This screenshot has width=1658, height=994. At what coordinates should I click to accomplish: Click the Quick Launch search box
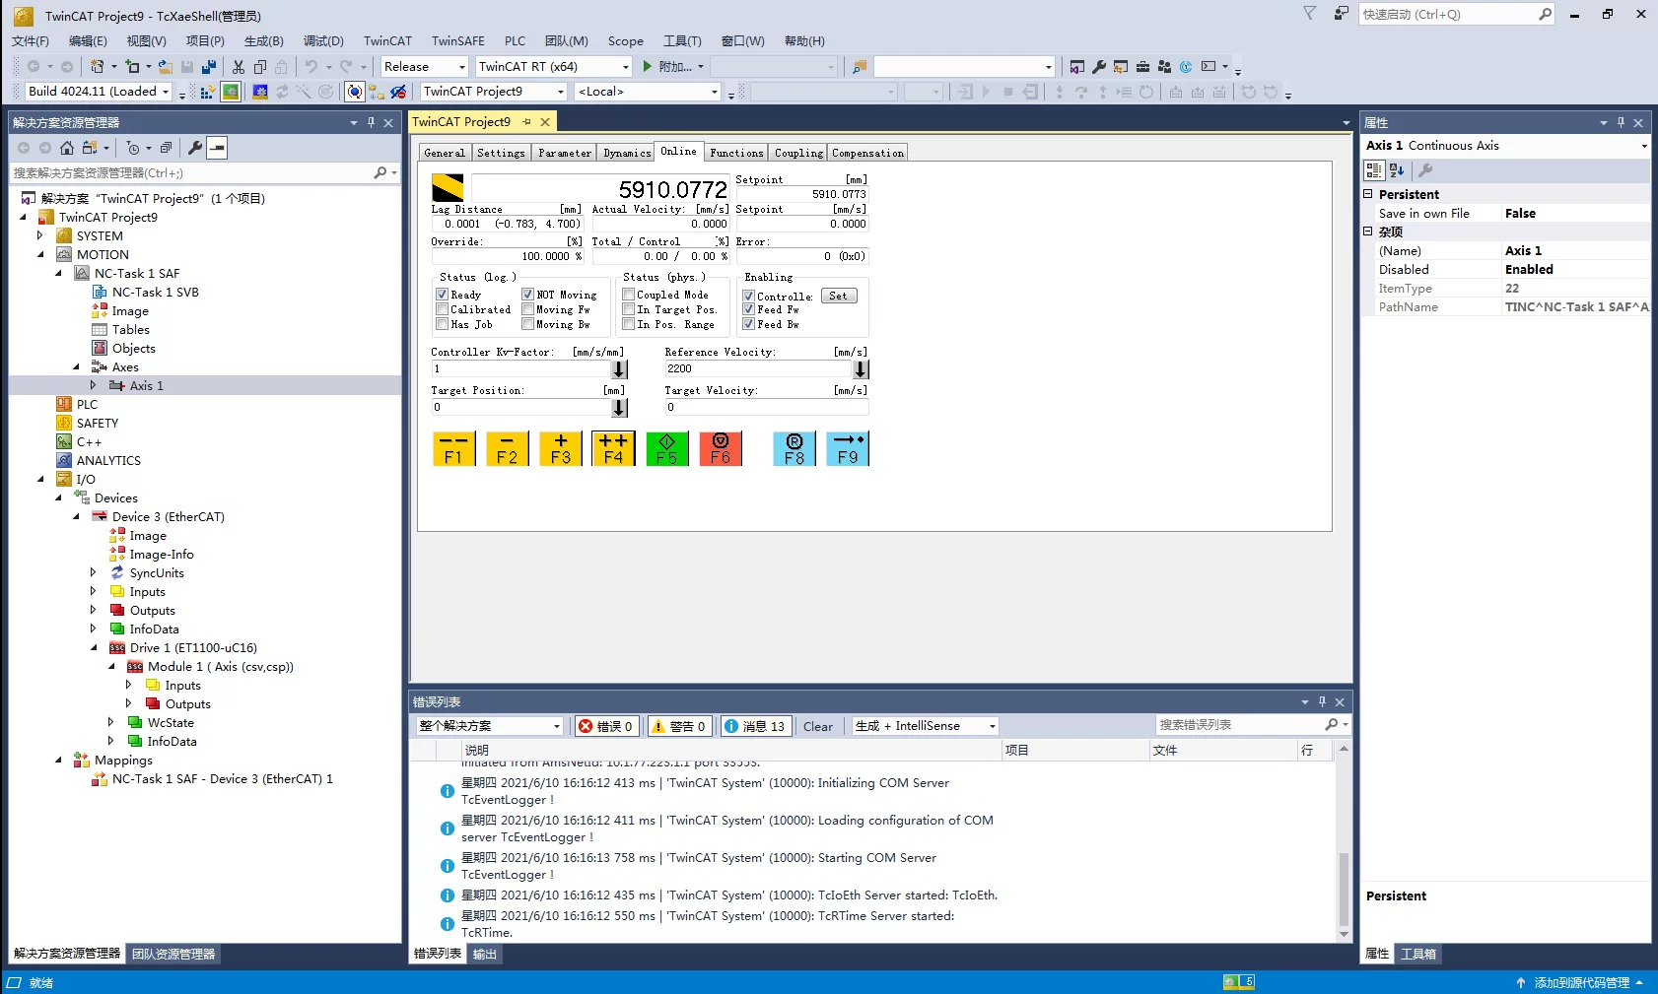1457,14
